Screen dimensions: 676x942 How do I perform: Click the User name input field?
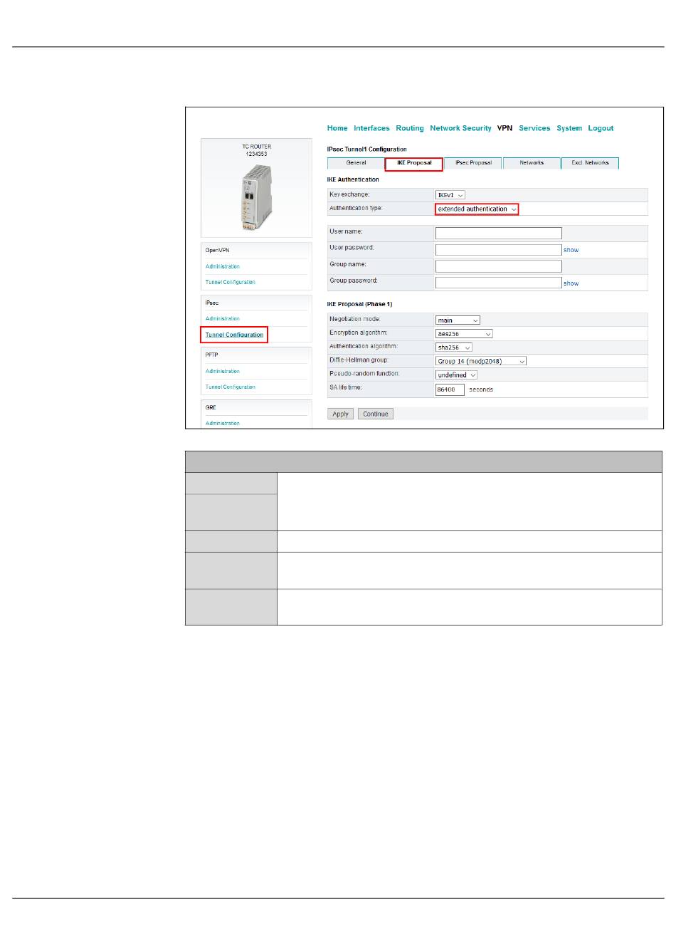point(498,234)
